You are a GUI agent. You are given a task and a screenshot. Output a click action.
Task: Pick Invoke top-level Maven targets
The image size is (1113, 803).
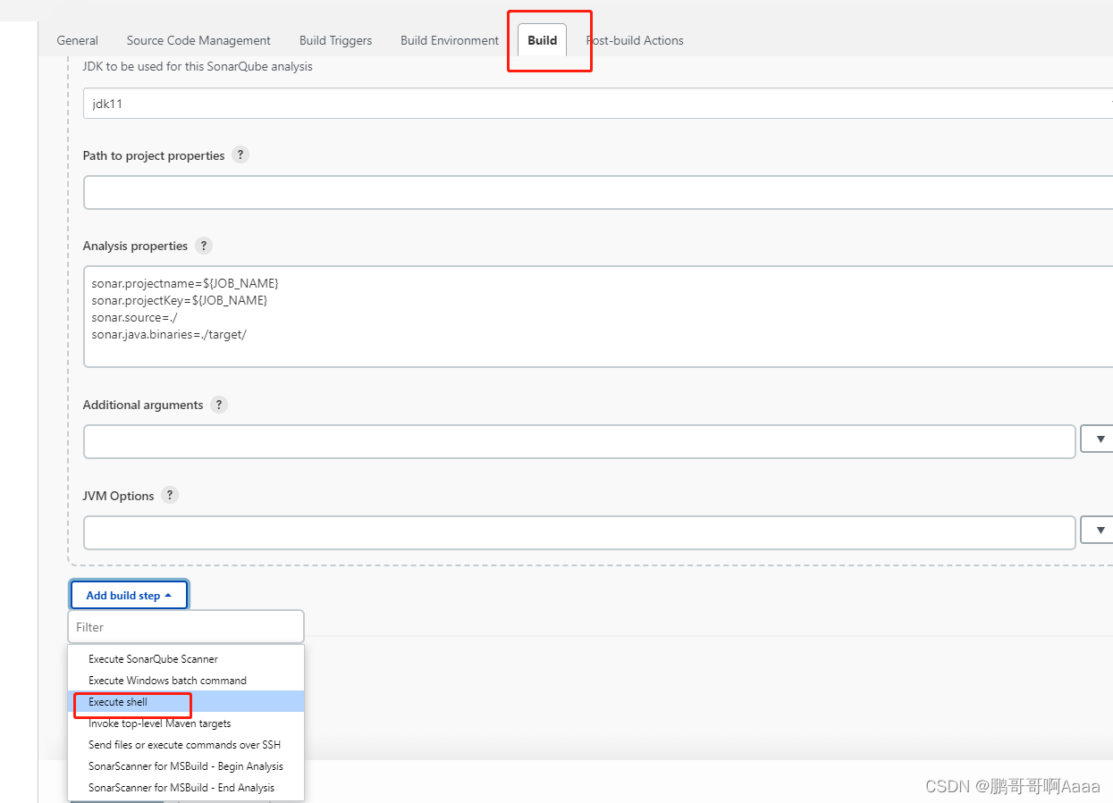(x=186, y=724)
